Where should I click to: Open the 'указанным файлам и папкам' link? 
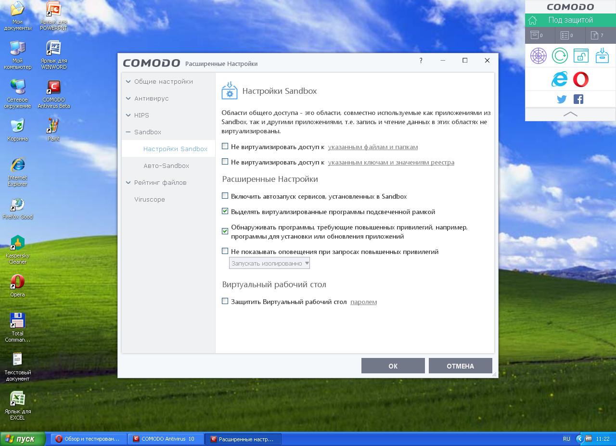pos(373,147)
